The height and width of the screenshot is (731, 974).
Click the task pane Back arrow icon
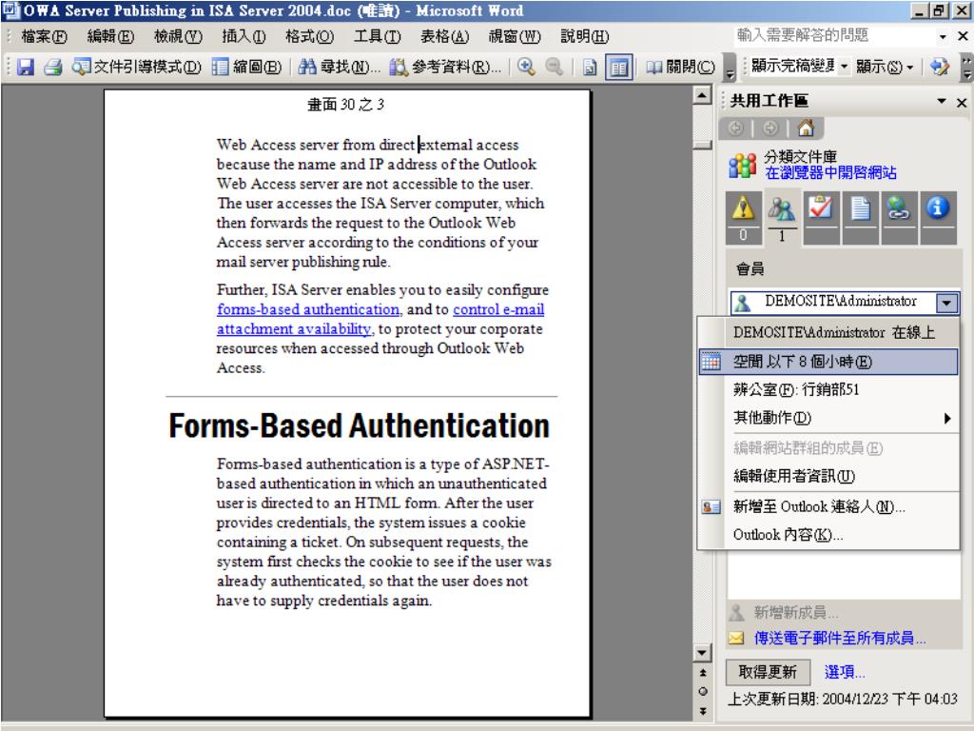point(735,128)
